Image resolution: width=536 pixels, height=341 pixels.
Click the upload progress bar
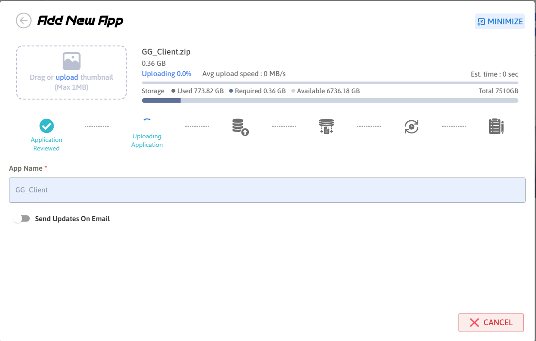tap(330, 83)
